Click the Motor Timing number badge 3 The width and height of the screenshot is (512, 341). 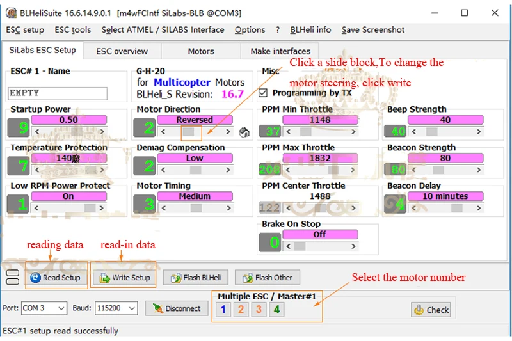click(145, 204)
